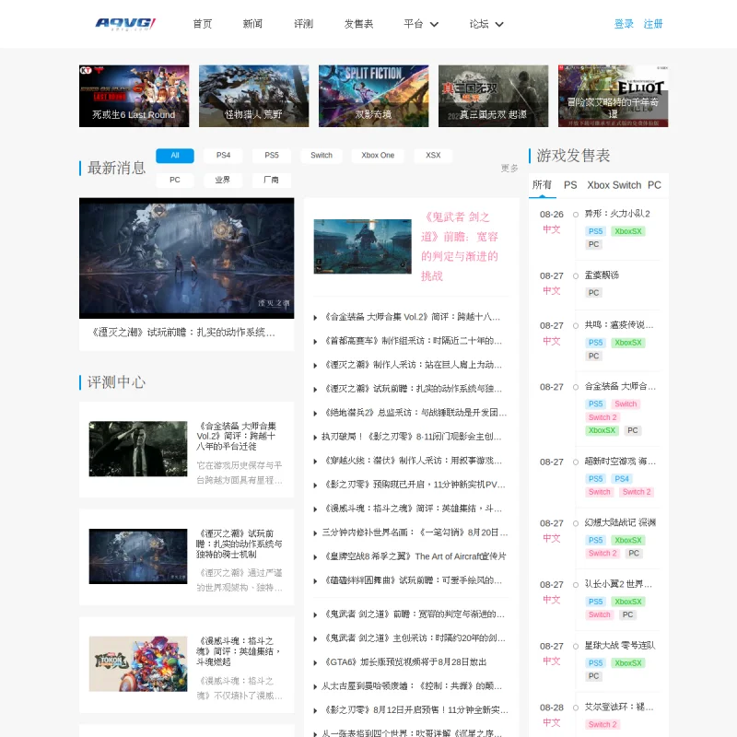Open the 冒险家艾略特的千年奇谭 banner
737x737 pixels.
pos(613,96)
